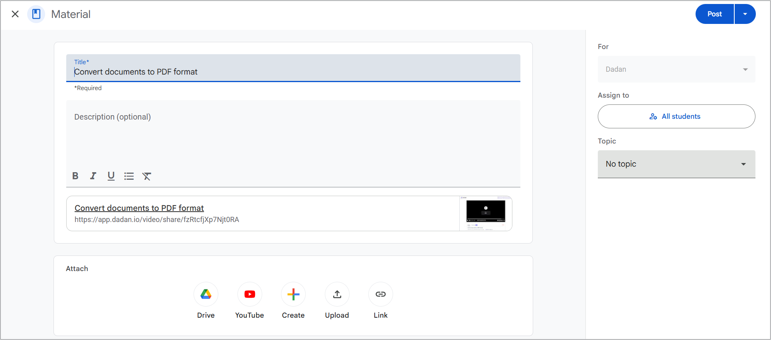
Task: Remove text formatting
Action: (x=147, y=176)
